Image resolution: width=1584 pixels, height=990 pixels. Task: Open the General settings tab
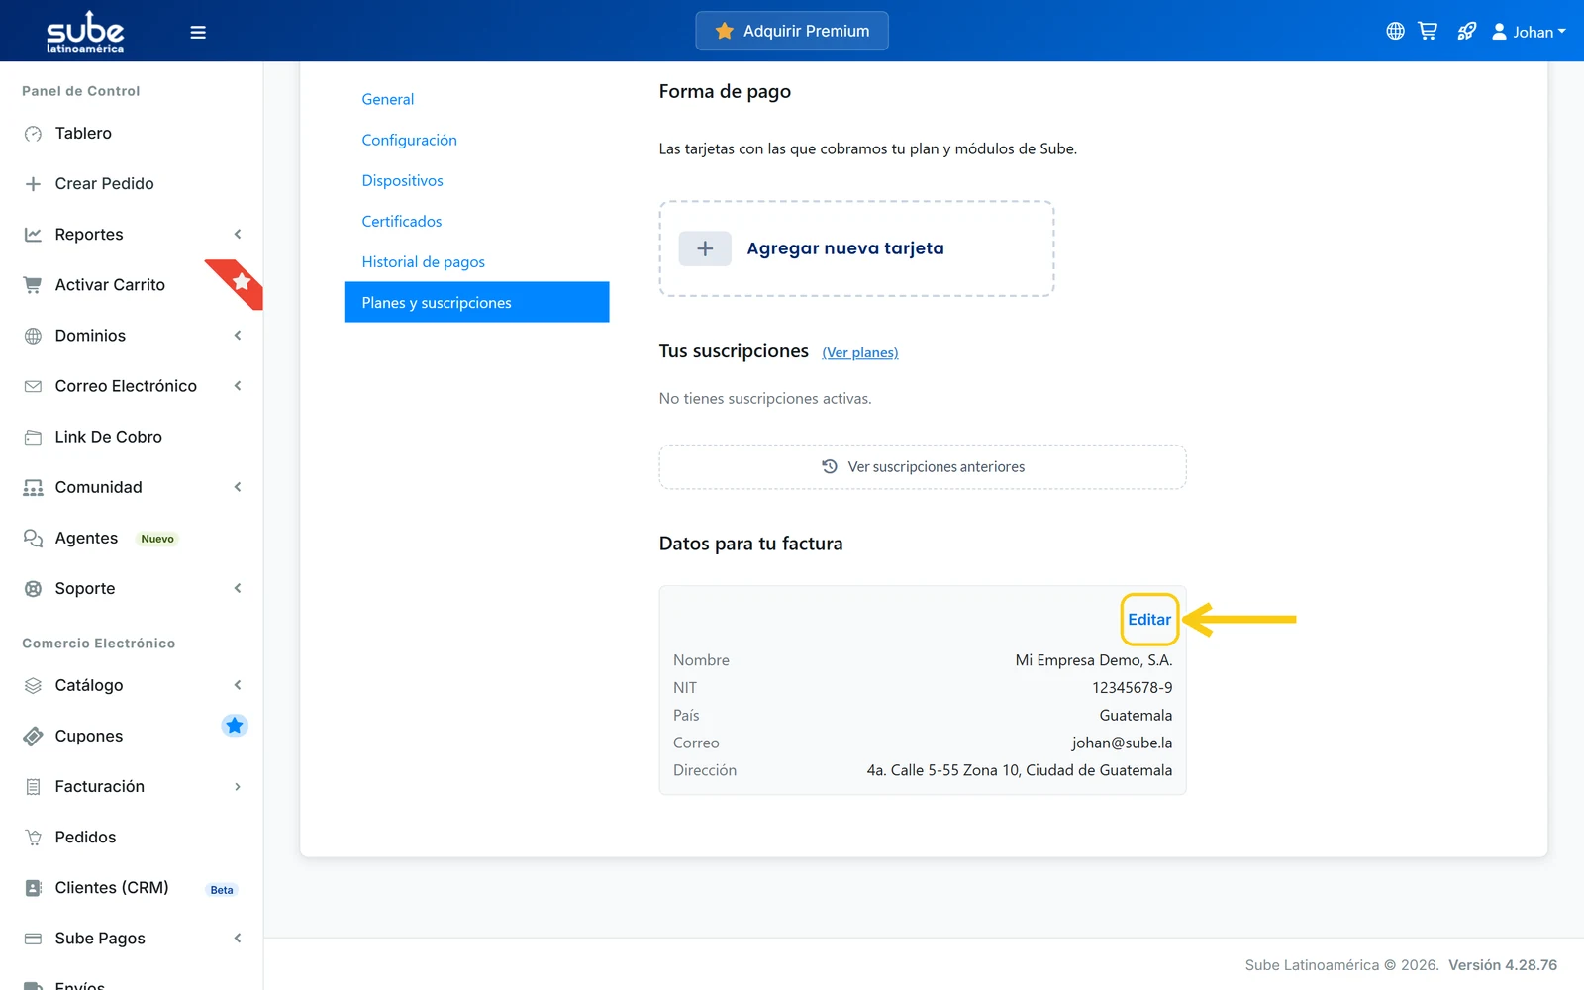(388, 99)
